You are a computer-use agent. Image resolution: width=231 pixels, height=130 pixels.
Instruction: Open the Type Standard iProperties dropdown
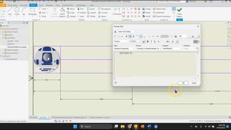[x=124, y=48]
